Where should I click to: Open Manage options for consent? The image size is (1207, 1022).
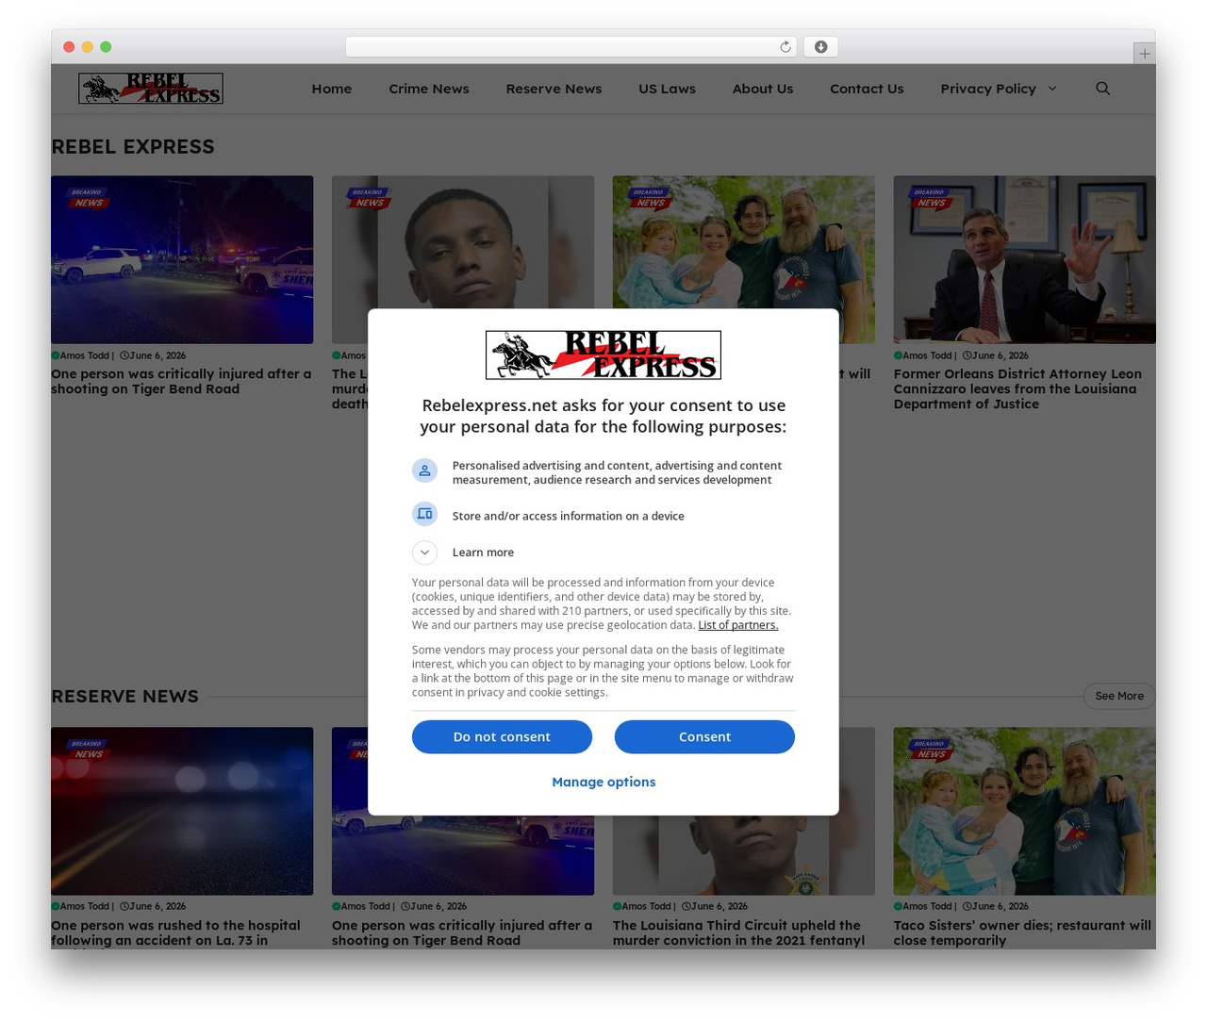603,782
